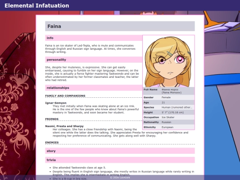
Task: Click the personality paragraph about her muteness
Action: coord(92,74)
